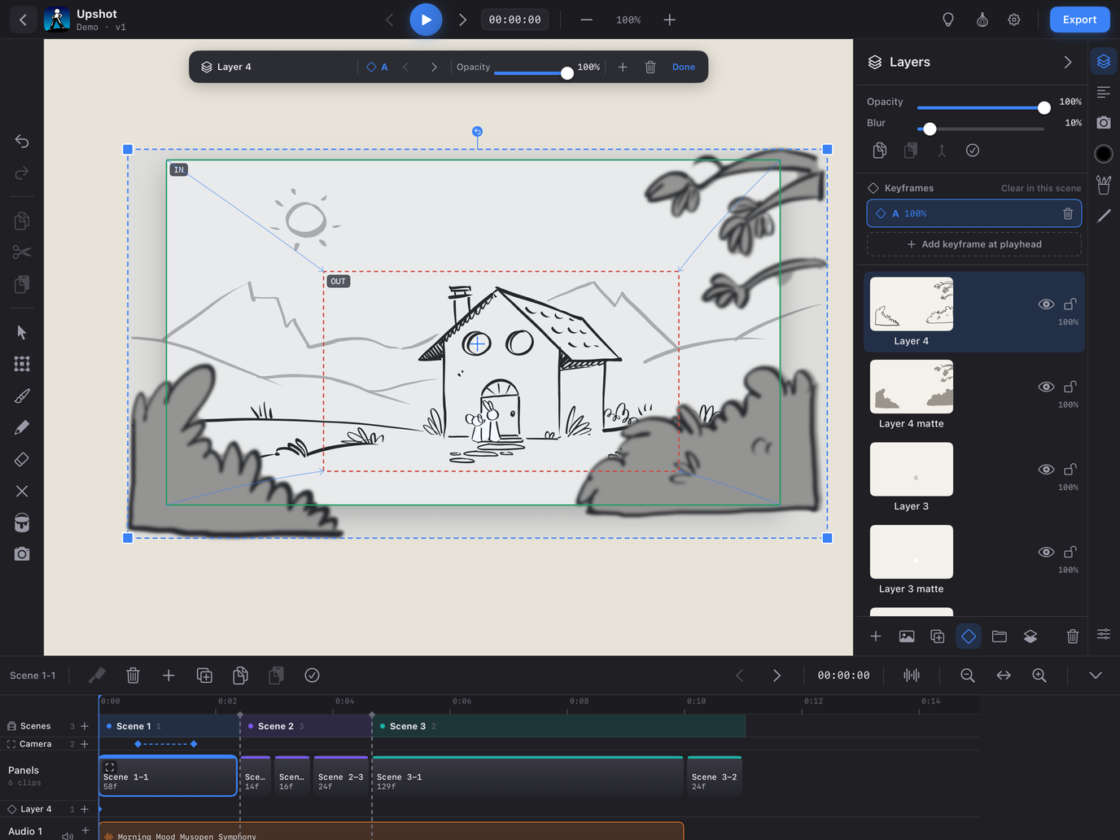The image size is (1120, 840).
Task: Click the redo arrow icon
Action: tap(22, 173)
